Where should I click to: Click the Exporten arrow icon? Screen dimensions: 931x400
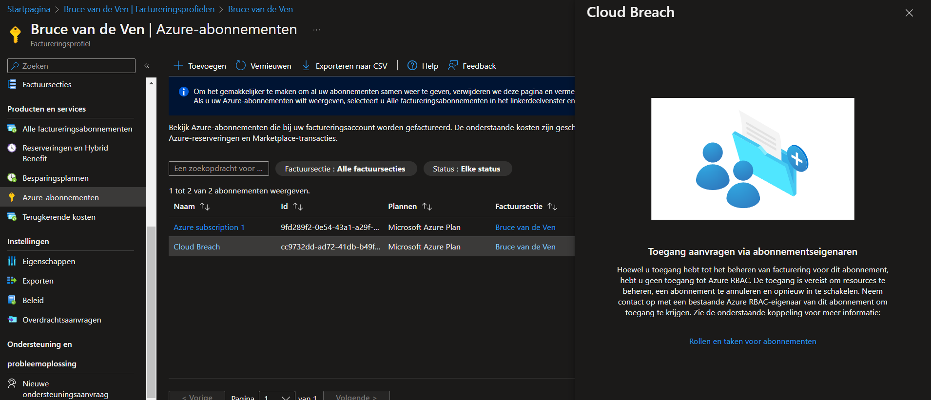click(12, 281)
